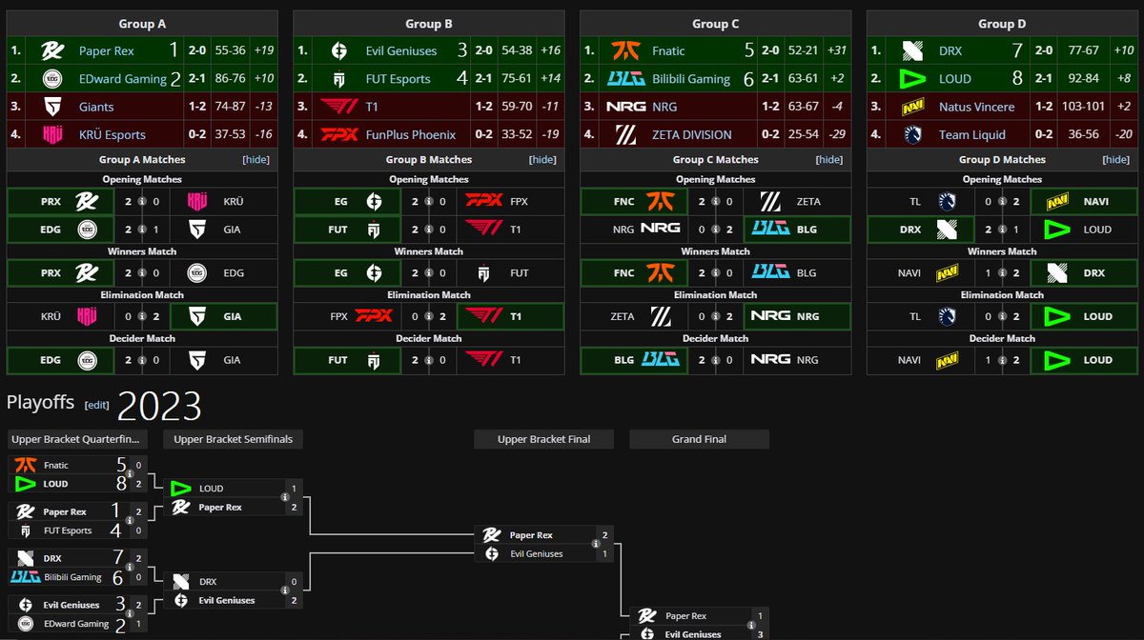1144x640 pixels.
Task: Click the Bilibili Gaming logo in Group C standings
Action: (625, 79)
